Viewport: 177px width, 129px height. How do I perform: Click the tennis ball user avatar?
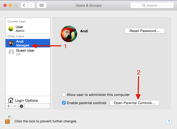(x=11, y=29)
